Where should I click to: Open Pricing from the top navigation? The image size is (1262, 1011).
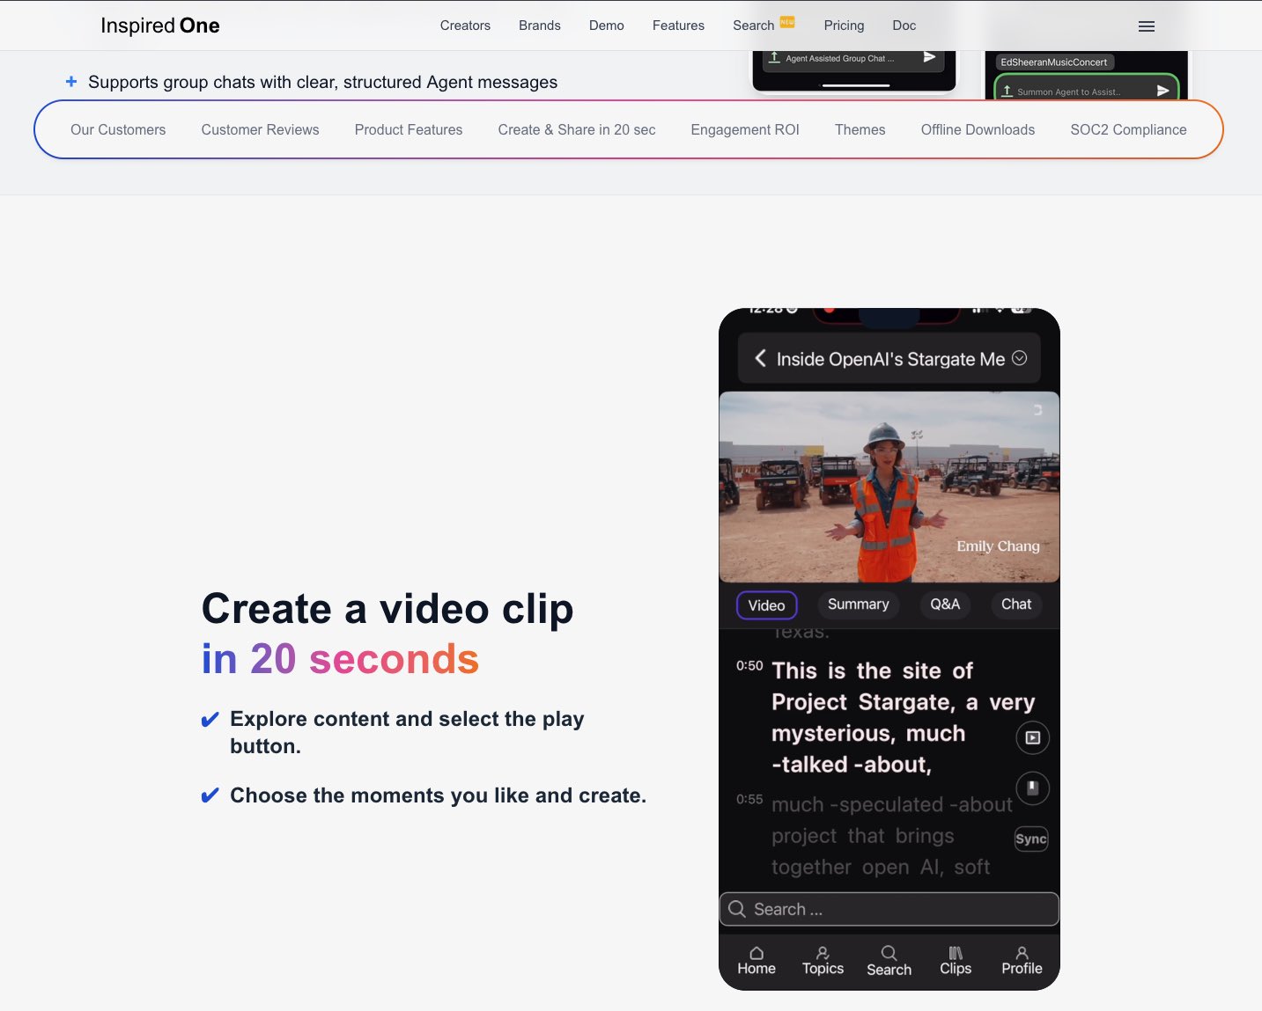[x=844, y=26]
